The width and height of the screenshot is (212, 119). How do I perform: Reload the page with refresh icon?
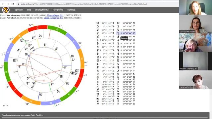[13, 4]
